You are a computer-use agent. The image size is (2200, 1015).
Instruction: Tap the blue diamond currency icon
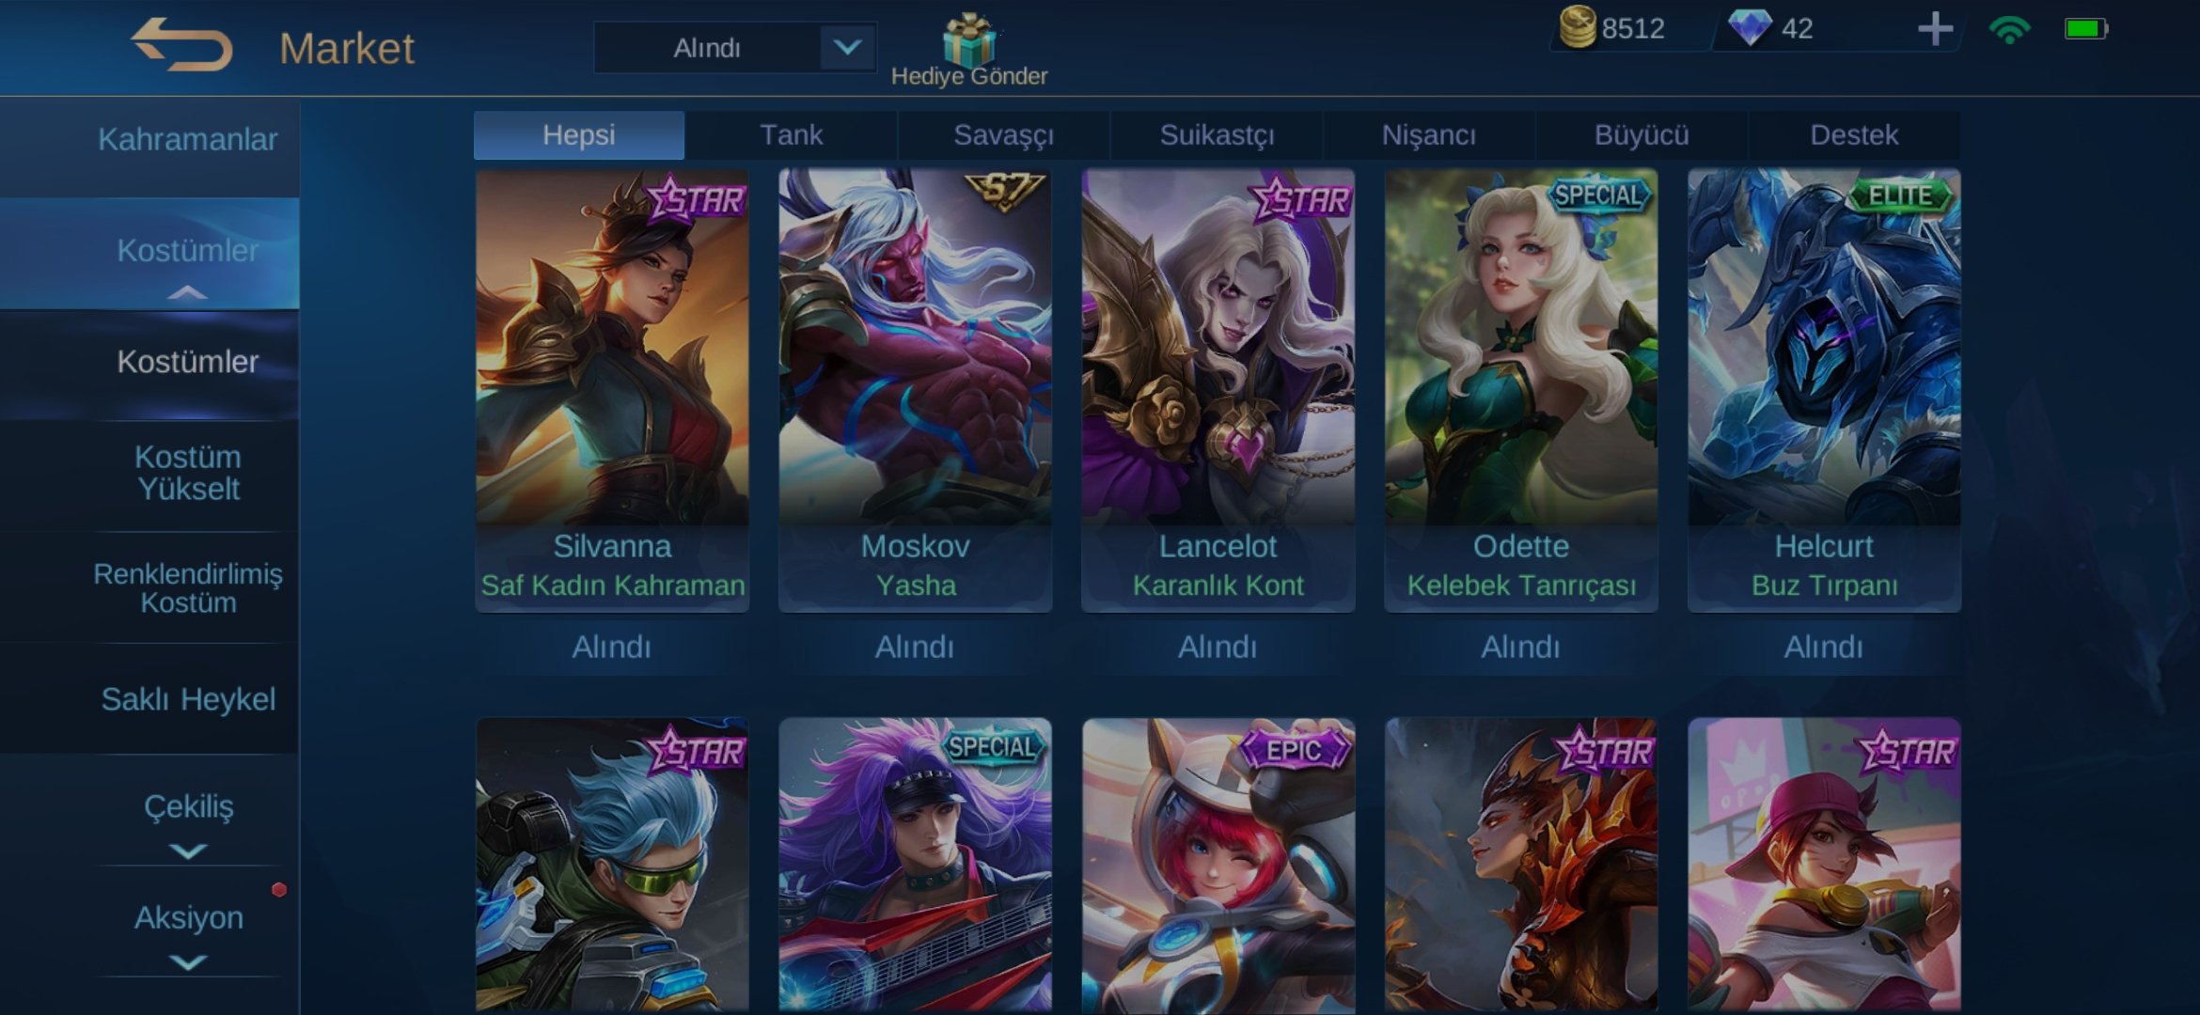[1750, 27]
